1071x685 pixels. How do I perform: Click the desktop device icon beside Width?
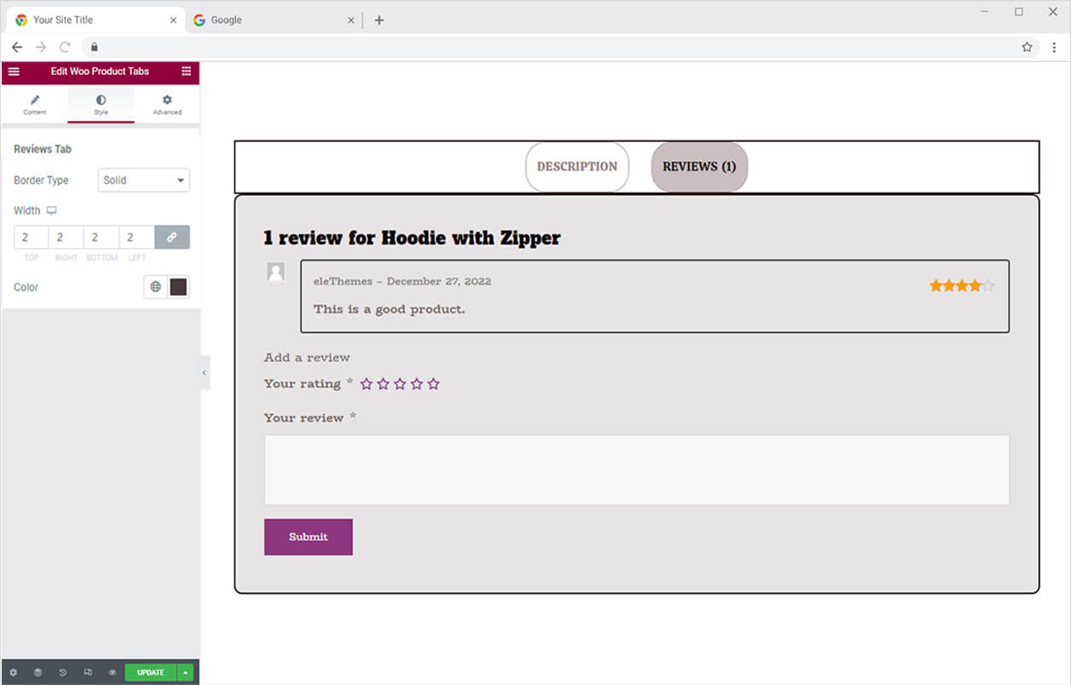click(51, 210)
